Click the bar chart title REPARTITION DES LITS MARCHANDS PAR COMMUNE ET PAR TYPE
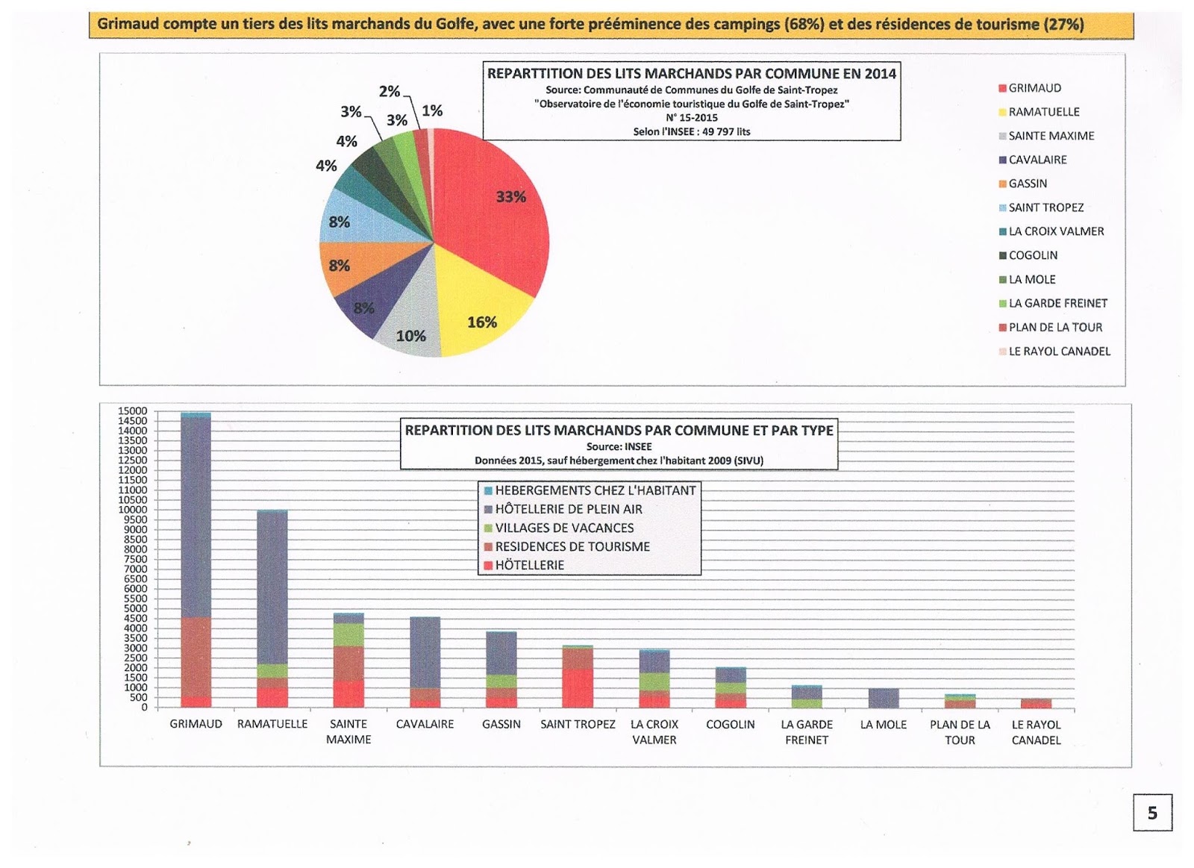The image size is (1194, 868). click(x=619, y=431)
